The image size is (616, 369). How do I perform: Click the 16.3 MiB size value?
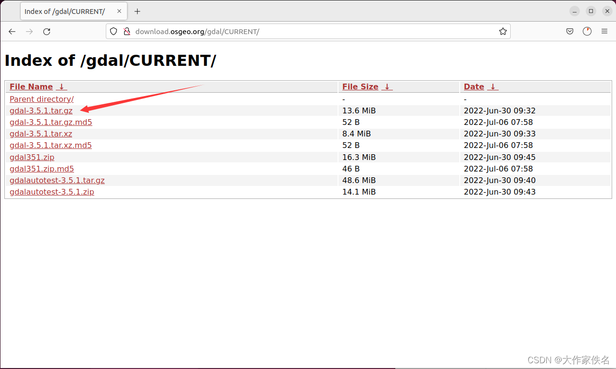(x=359, y=158)
